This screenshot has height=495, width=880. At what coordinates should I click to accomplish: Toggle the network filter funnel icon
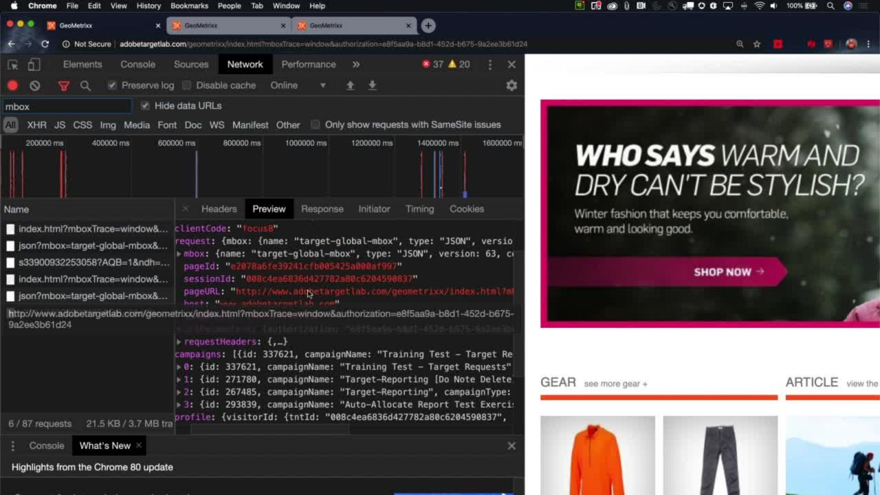(x=64, y=86)
